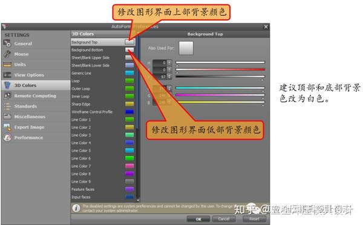Select the Line Color 9 row
Screen dimensions: 363x225
coord(103,181)
